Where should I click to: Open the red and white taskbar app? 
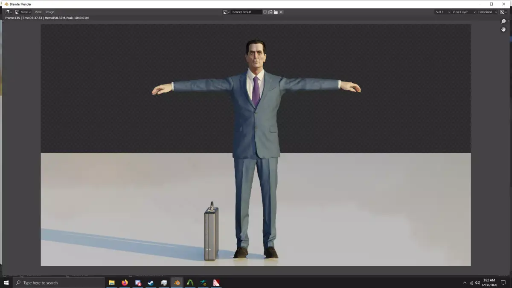tap(216, 283)
